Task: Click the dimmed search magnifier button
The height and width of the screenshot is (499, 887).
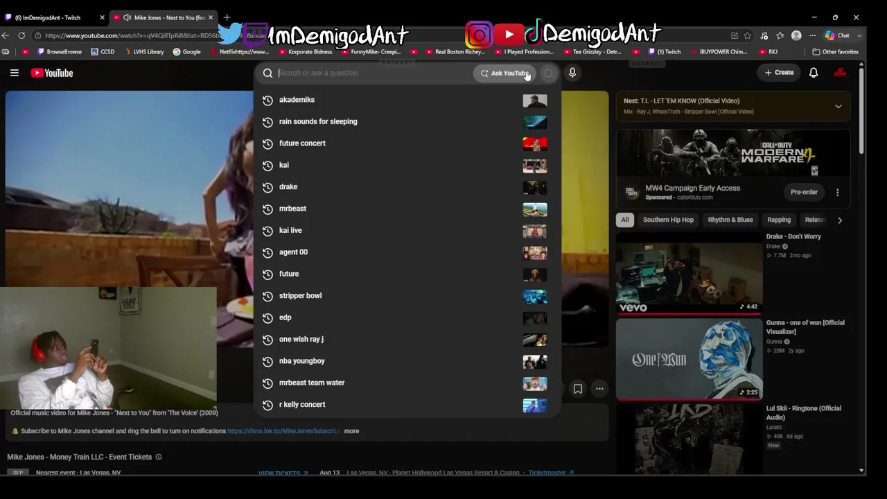Action: click(x=549, y=73)
